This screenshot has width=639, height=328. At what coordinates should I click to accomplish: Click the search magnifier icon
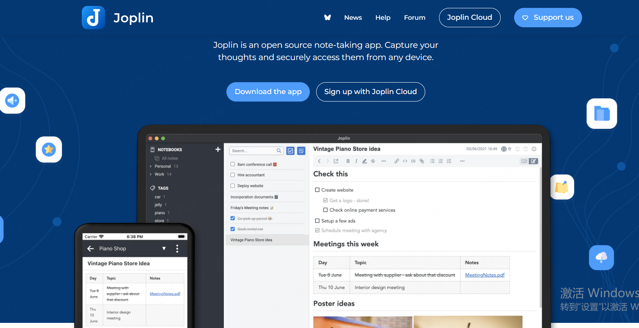(279, 151)
